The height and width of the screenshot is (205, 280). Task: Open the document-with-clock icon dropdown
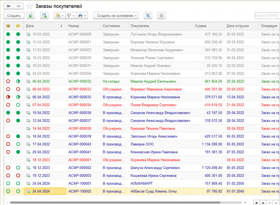pyautogui.click(x=60, y=16)
